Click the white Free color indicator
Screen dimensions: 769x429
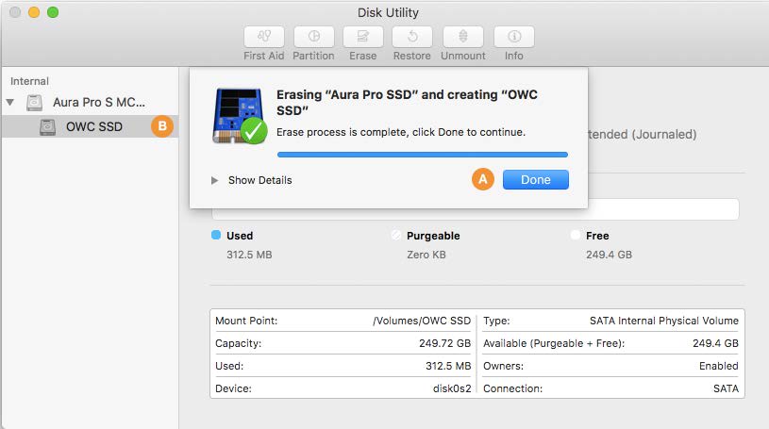pyautogui.click(x=576, y=235)
